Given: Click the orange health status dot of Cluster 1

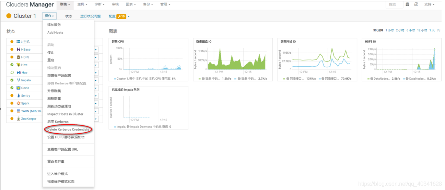Looking at the screenshot, I should coord(9,16).
